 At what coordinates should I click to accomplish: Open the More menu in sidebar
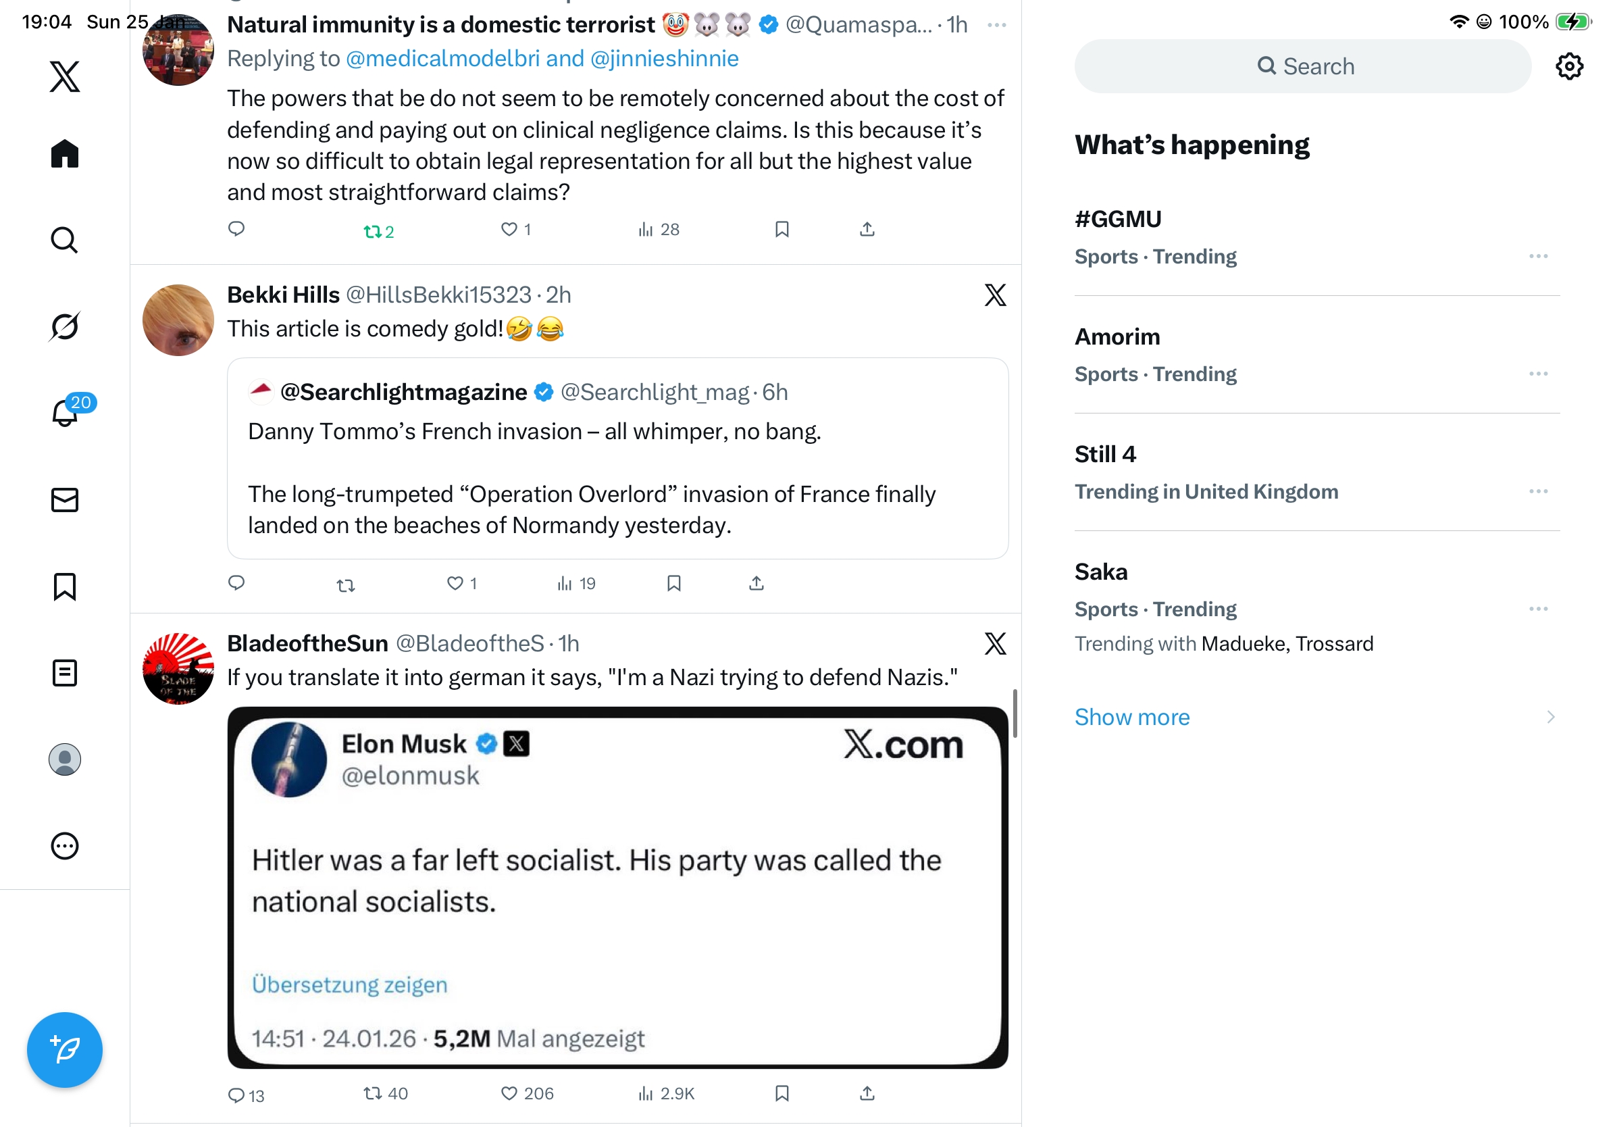[65, 846]
